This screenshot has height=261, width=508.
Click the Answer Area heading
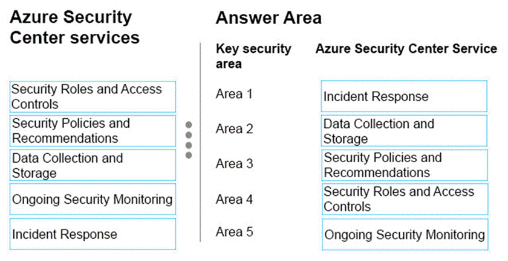point(269,18)
